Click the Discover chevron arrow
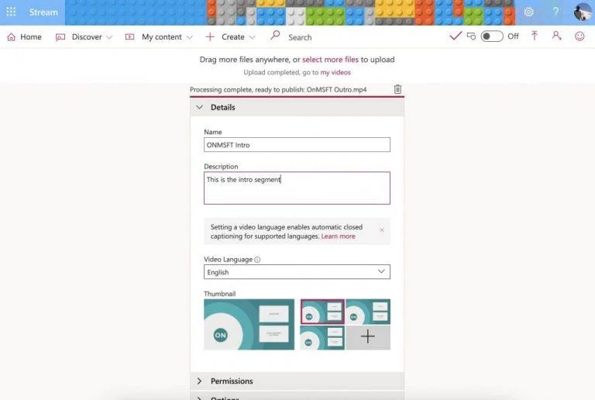 [109, 37]
